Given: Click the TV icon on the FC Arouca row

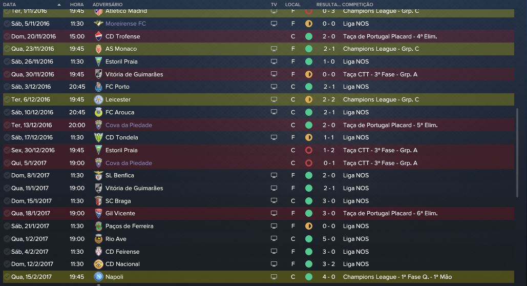Looking at the screenshot, I should [x=274, y=112].
